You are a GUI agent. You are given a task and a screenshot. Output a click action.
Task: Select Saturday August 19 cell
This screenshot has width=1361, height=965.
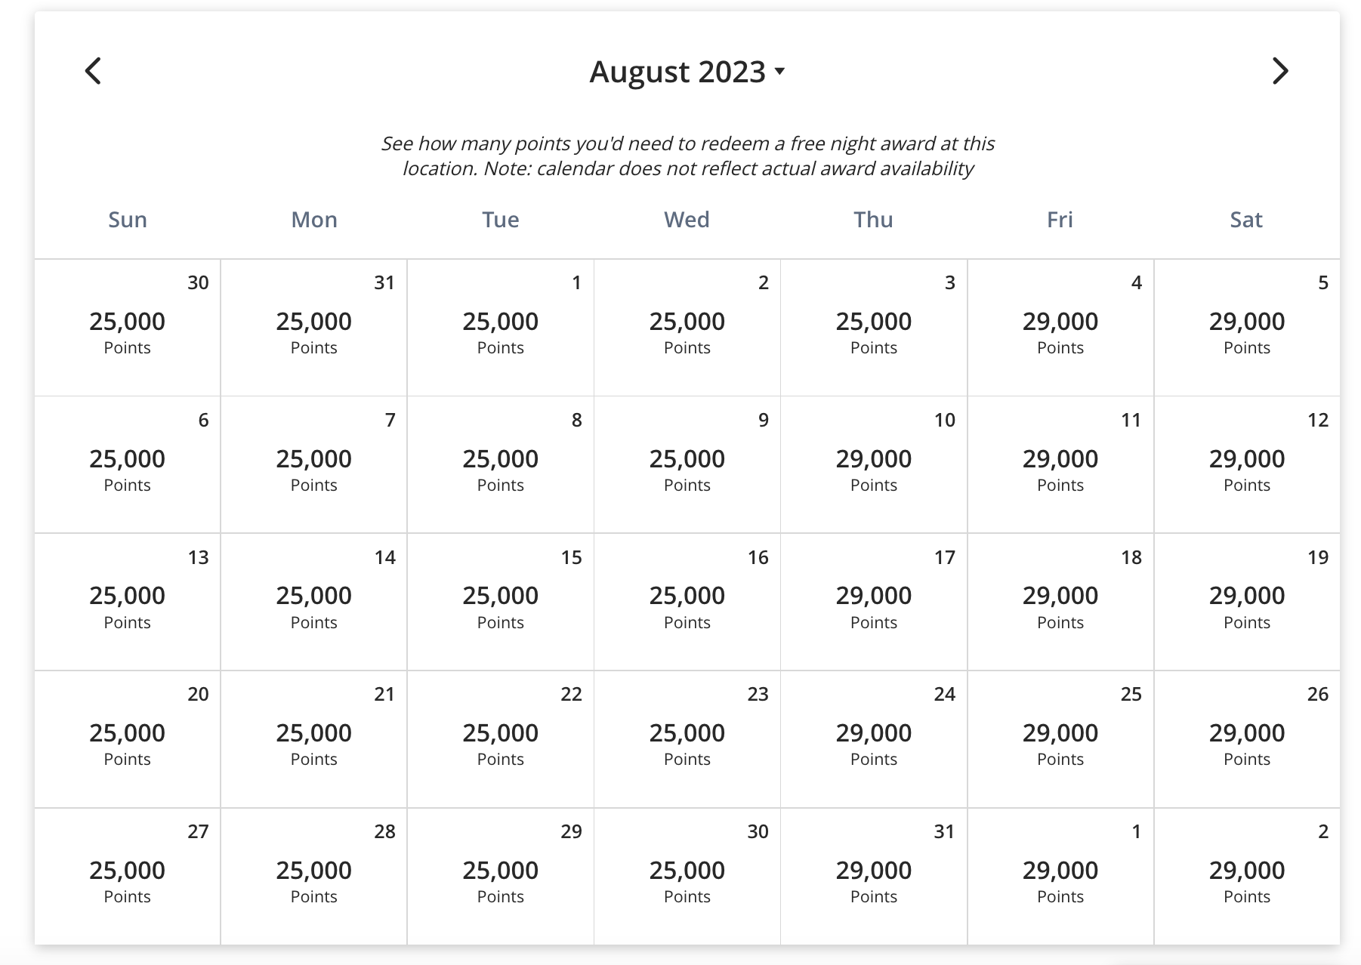pyautogui.click(x=1246, y=603)
